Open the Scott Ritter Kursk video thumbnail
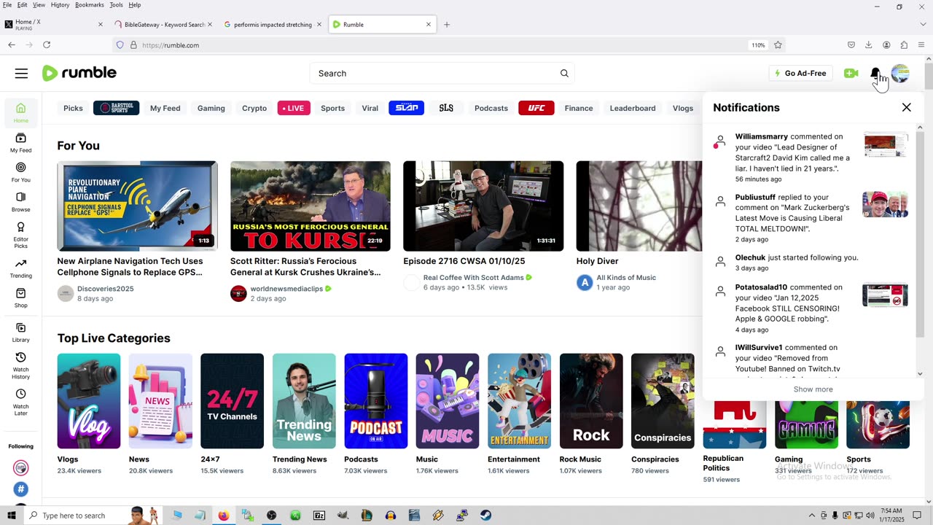933x525 pixels. [x=311, y=206]
